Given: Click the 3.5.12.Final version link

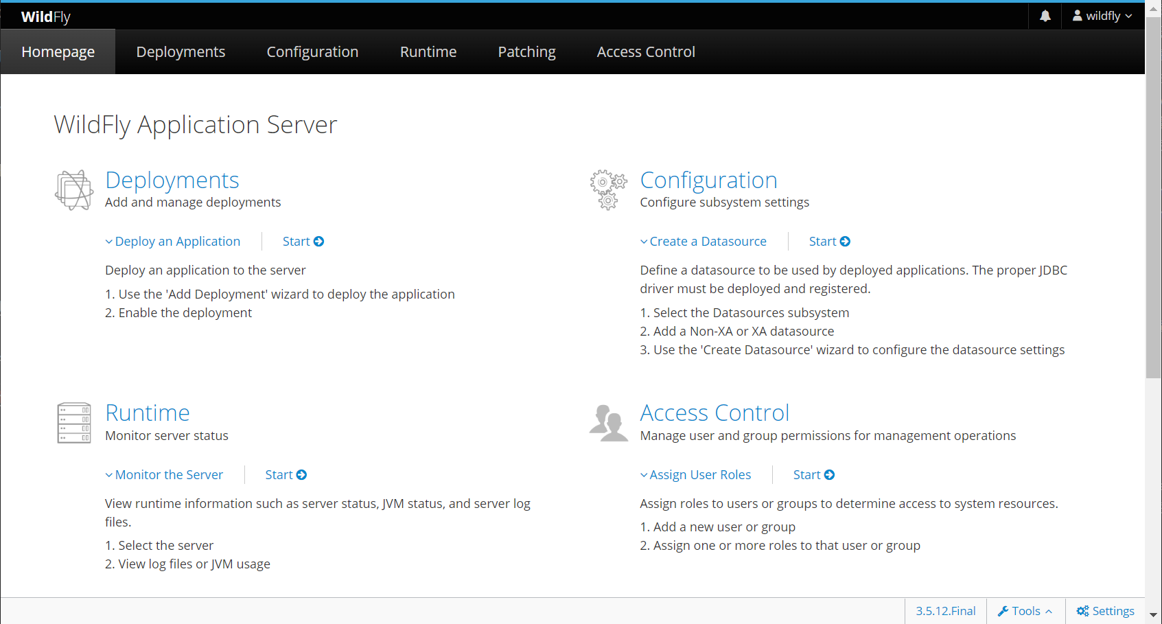Looking at the screenshot, I should pos(945,611).
